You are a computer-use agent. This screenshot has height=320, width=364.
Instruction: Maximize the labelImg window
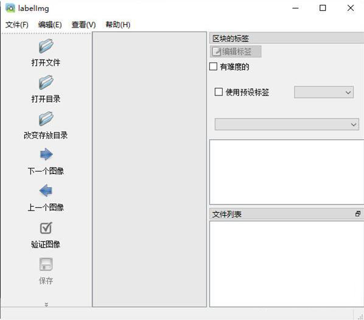click(x=323, y=8)
